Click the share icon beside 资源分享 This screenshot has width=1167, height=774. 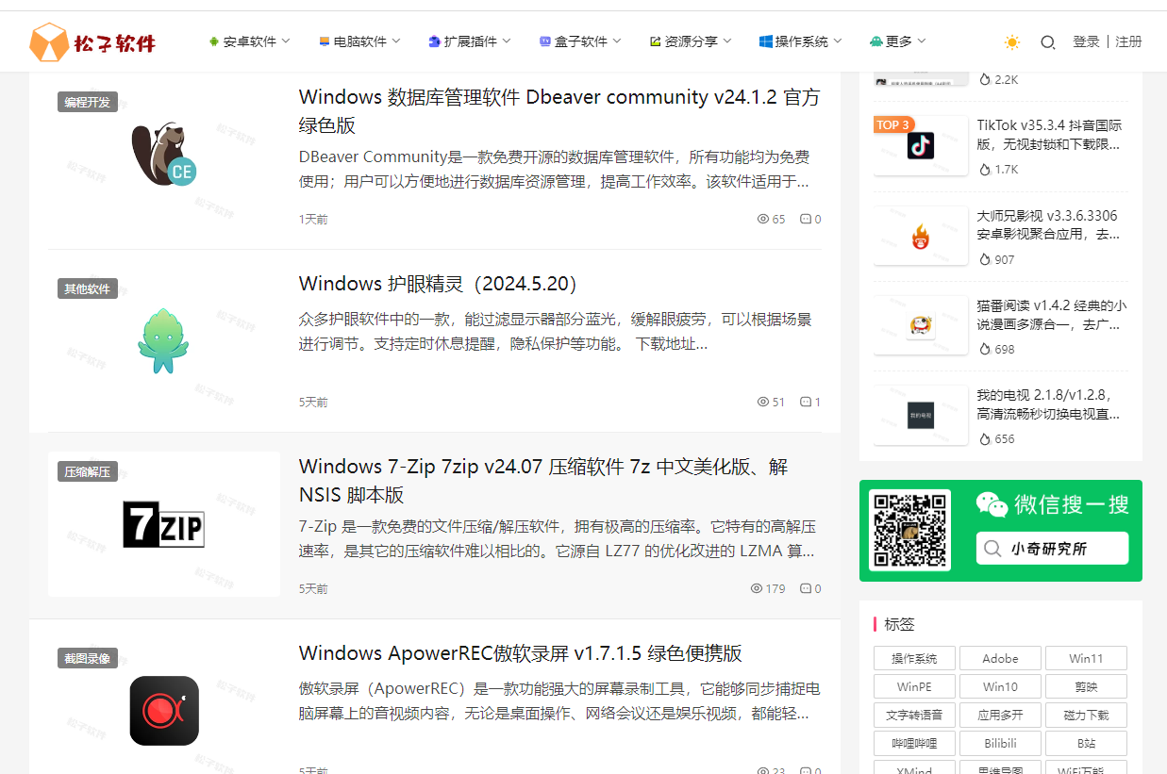655,41
